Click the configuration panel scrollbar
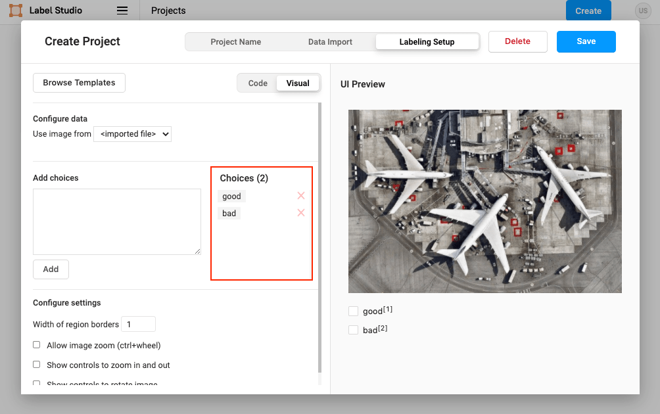Screen dimensions: 660x414 [x=319, y=238]
